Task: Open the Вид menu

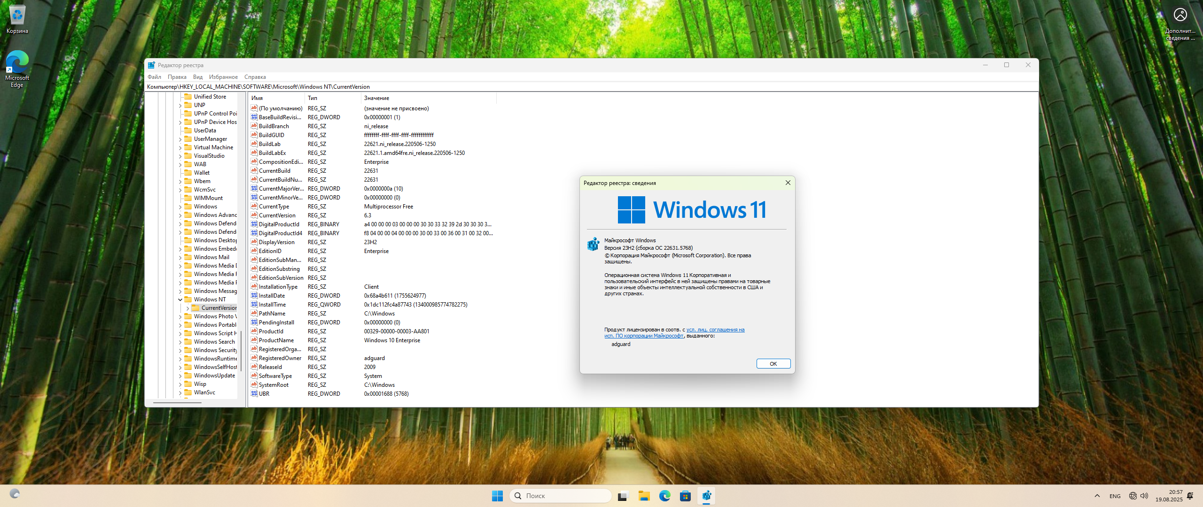Action: pos(198,77)
